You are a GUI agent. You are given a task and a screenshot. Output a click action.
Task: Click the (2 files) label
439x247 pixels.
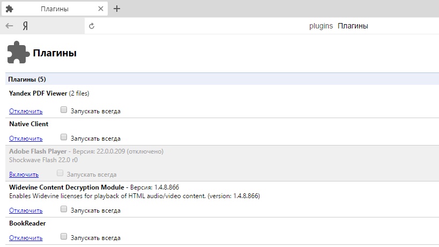[79, 93]
